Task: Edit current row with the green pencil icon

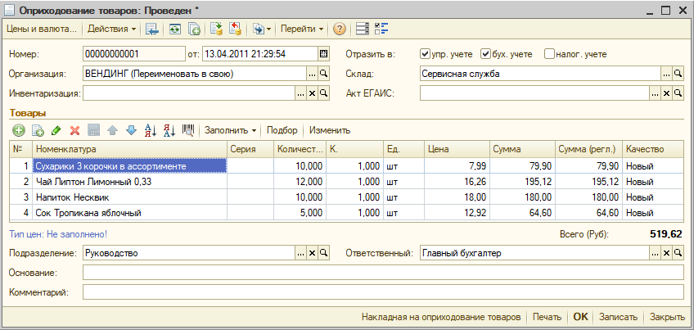Action: pyautogui.click(x=56, y=130)
